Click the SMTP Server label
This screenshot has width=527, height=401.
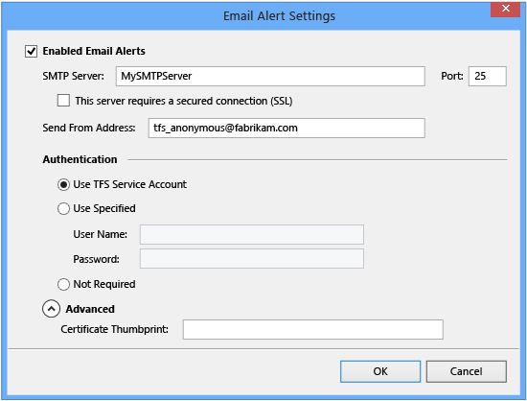73,77
